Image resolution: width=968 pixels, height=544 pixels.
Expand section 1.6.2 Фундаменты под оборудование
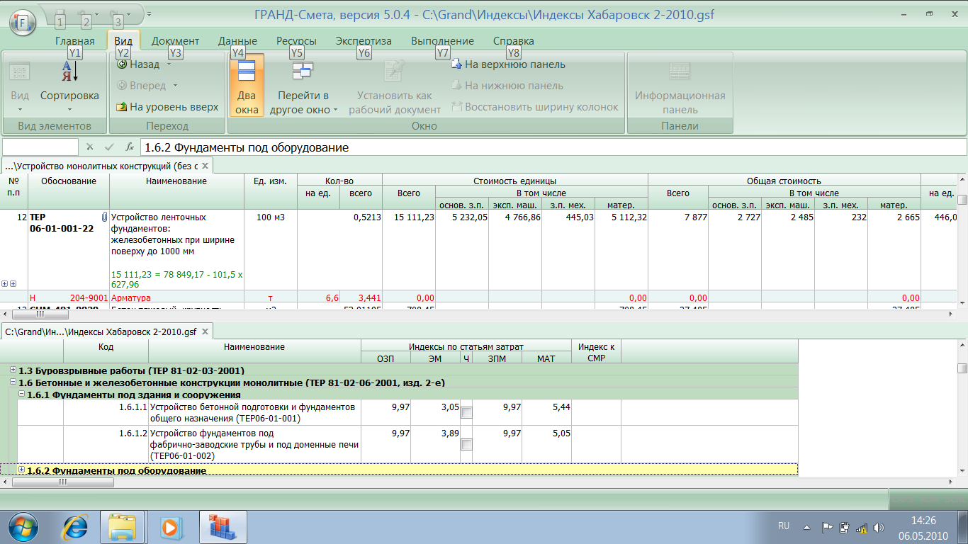tap(21, 470)
